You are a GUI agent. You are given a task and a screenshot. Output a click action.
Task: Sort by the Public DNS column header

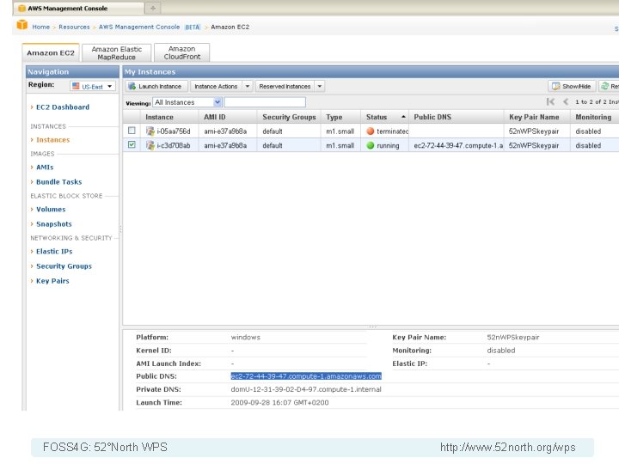[457, 117]
